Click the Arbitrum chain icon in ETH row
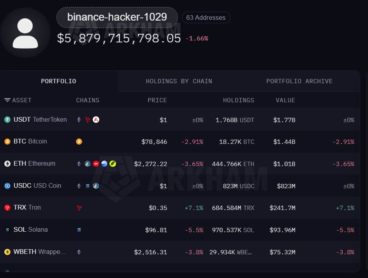 click(88, 164)
